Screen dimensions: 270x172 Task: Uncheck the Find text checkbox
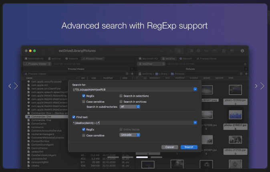coord(74,117)
